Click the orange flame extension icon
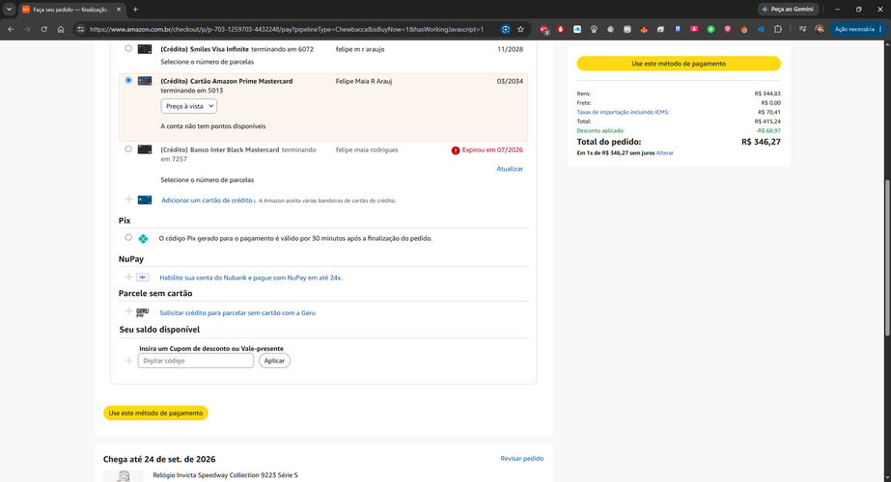The image size is (891, 482). tap(744, 29)
